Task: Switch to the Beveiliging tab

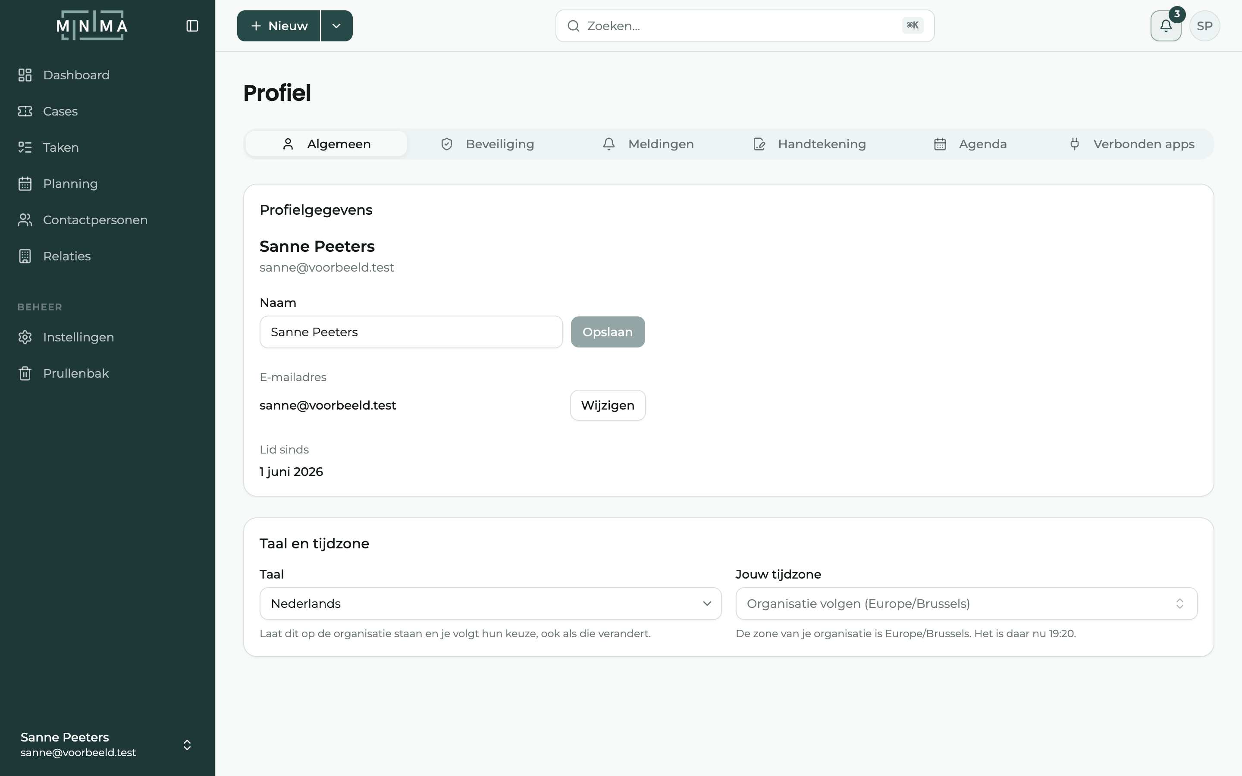Action: tap(488, 144)
